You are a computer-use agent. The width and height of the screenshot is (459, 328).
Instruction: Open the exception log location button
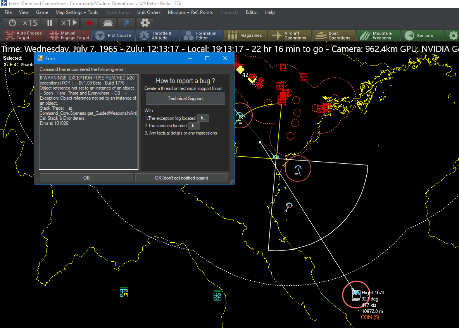[x=203, y=118]
